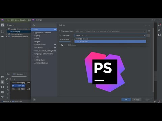Screen dimensions: 162x121
Task: Click the down arrow in Run console
Action: tap(7, 87)
